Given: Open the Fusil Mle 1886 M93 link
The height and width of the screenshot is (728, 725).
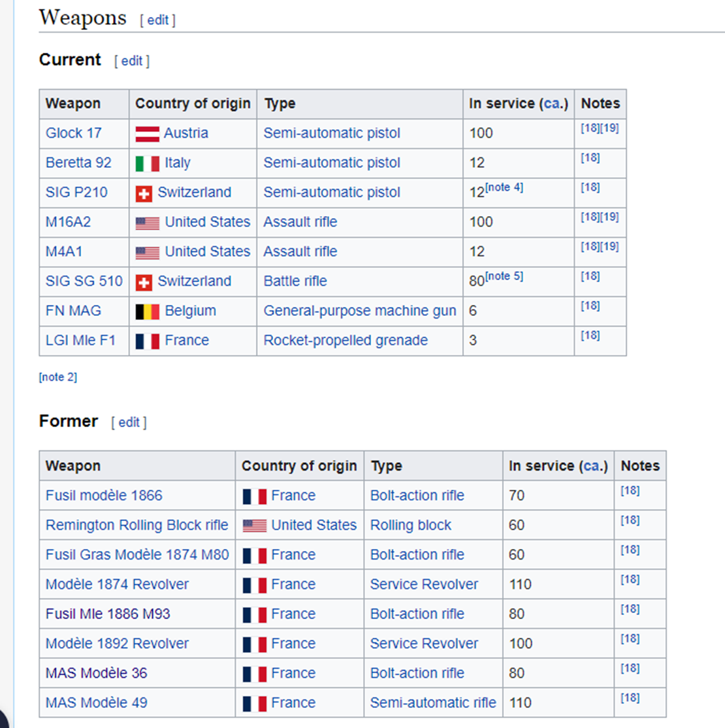Looking at the screenshot, I should pyautogui.click(x=108, y=614).
